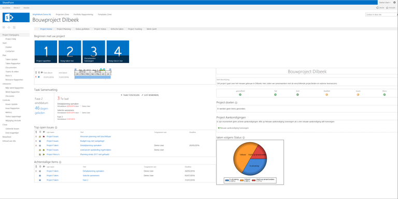Open Contacten in the left navigation

tap(10, 51)
